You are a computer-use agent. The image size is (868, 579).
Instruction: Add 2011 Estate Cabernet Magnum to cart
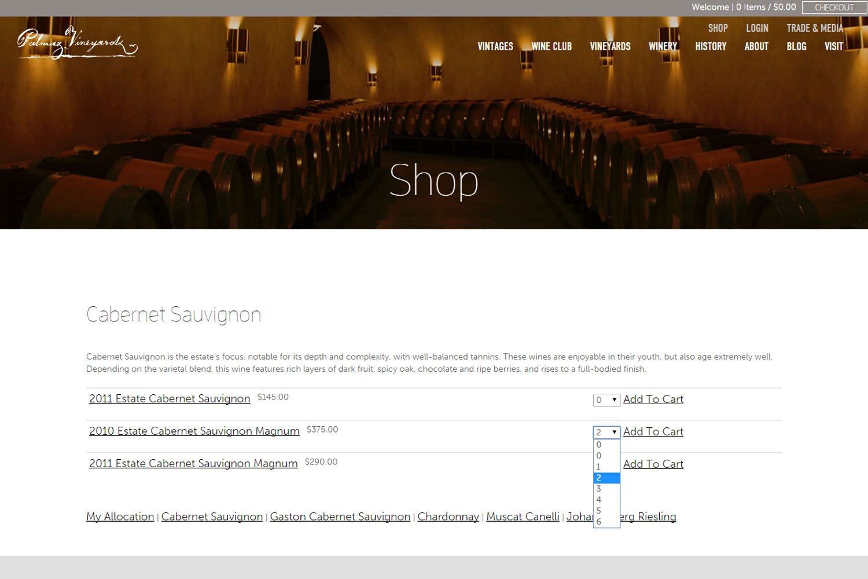coord(653,464)
